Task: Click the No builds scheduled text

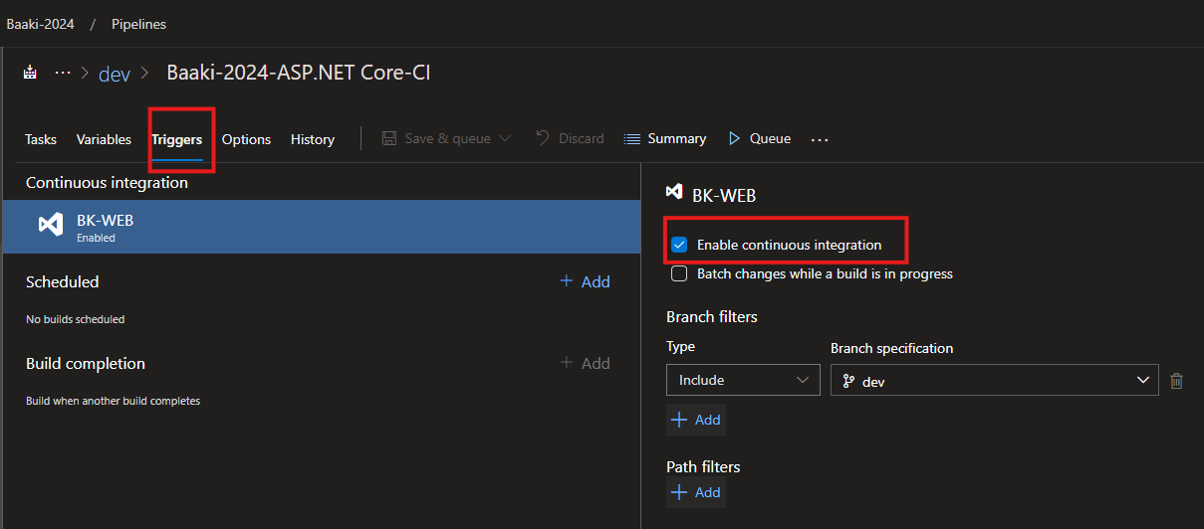Action: [76, 319]
